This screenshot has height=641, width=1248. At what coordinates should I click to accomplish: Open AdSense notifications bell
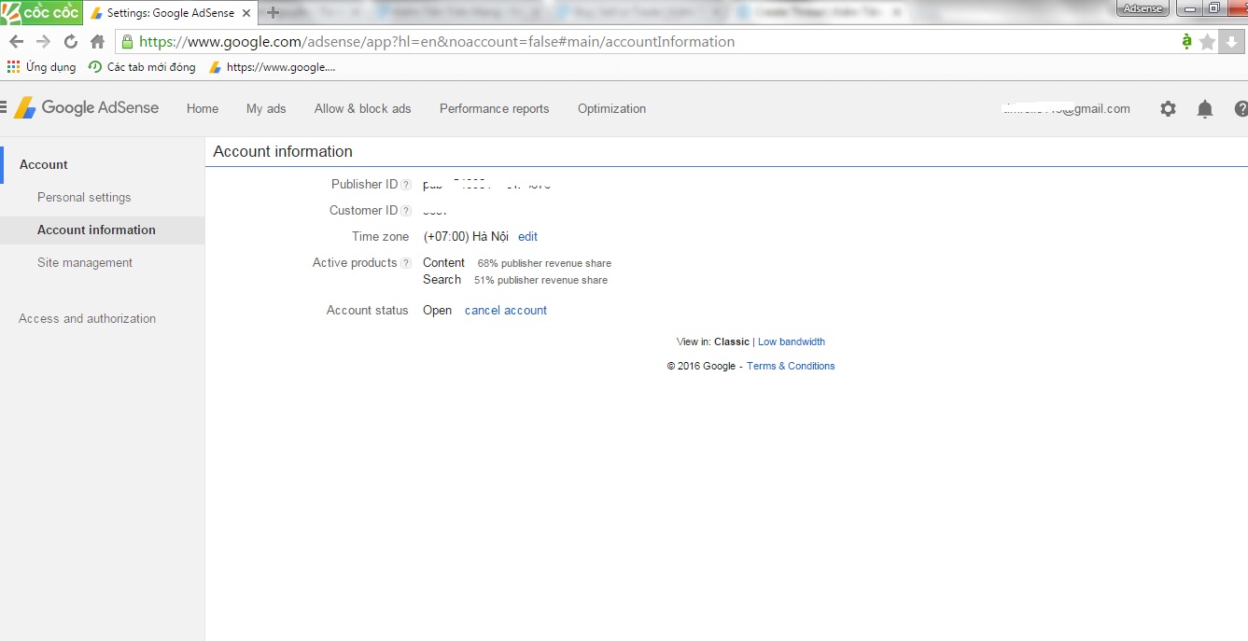pos(1205,109)
